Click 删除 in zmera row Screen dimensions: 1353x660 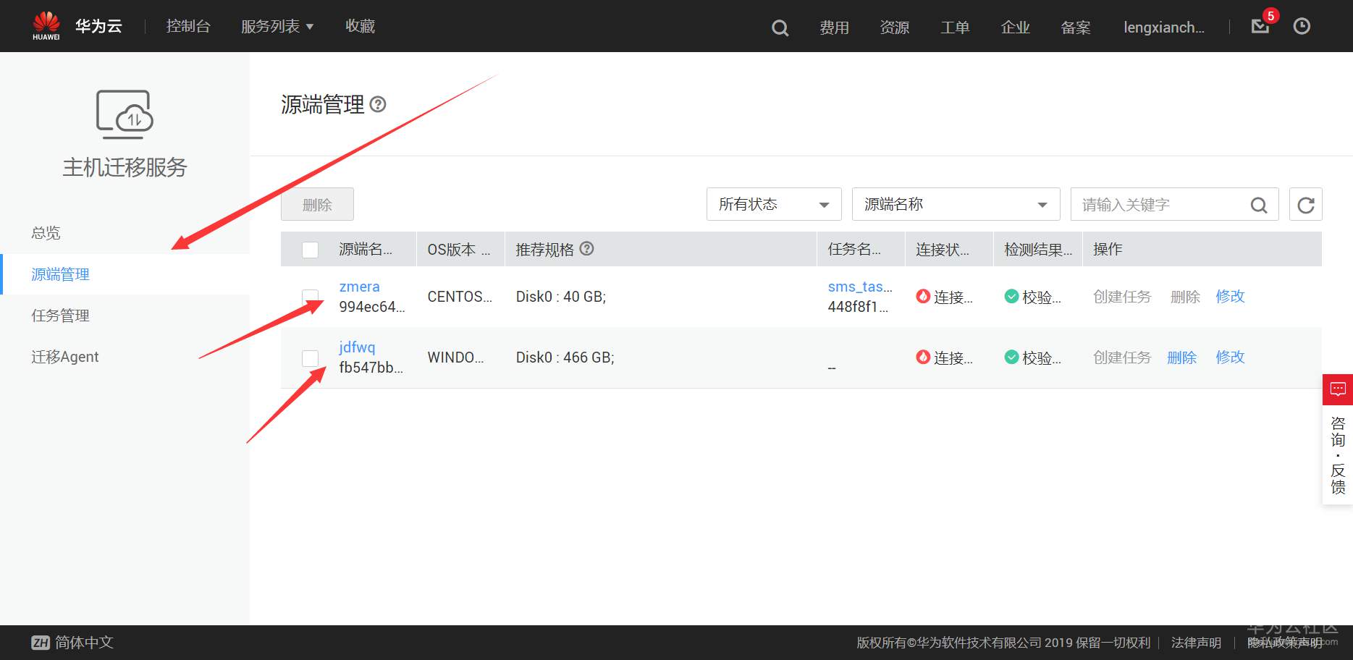click(1185, 297)
